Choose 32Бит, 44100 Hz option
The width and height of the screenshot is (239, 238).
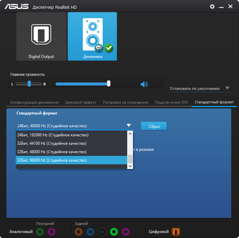point(71,143)
